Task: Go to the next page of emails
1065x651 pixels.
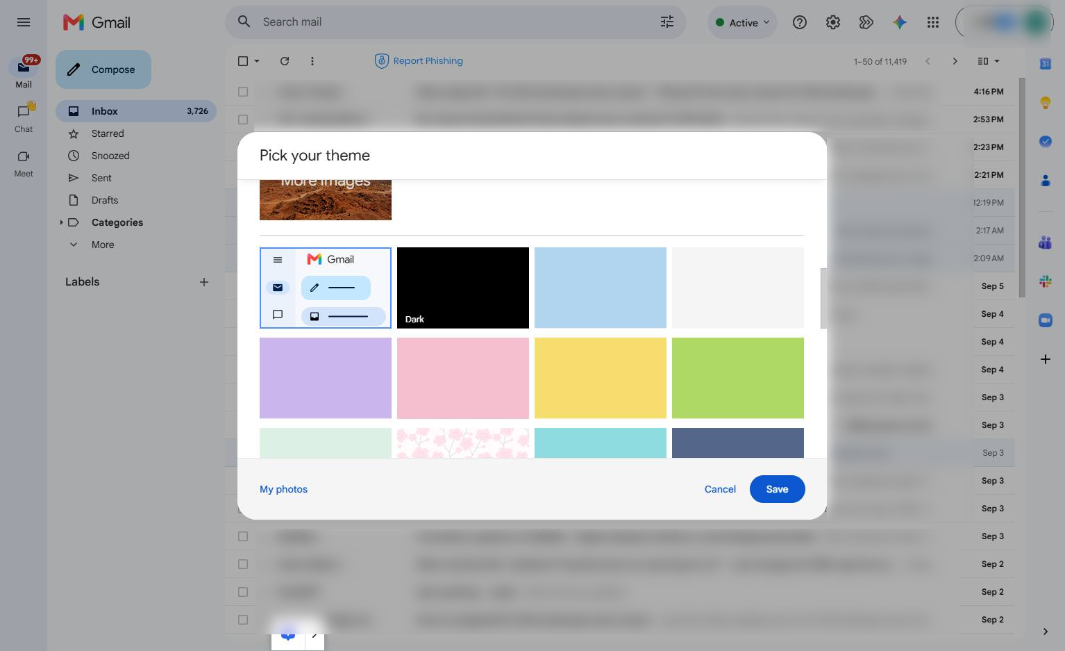Action: [x=955, y=61]
